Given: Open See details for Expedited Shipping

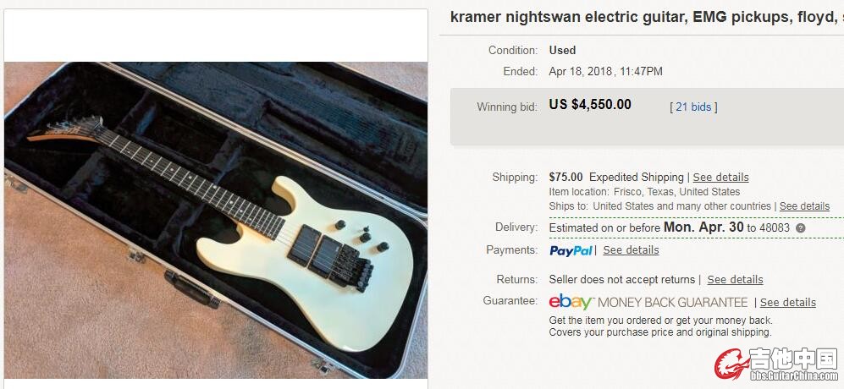Looking at the screenshot, I should click(720, 177).
